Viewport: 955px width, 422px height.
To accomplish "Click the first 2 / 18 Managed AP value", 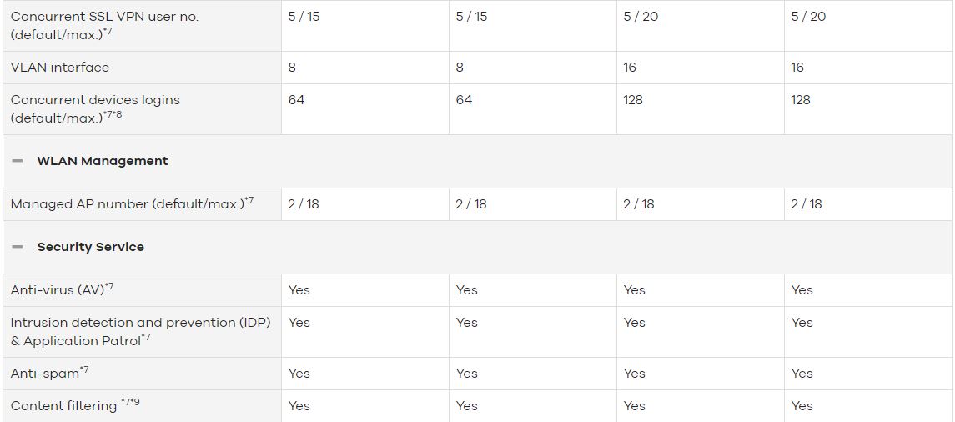I will pyautogui.click(x=304, y=204).
